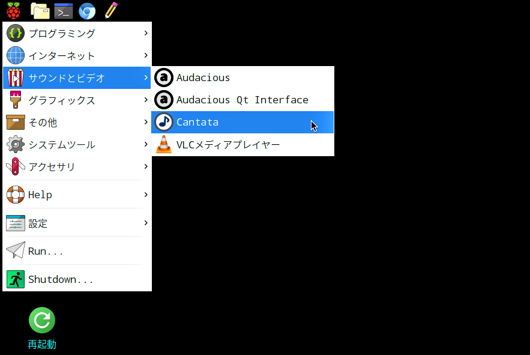Click the paper plane Run icon

pos(16,250)
